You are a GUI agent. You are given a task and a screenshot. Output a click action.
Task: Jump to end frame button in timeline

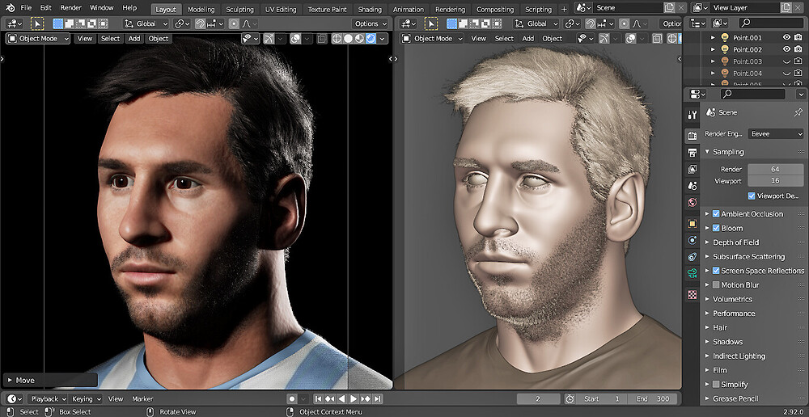coord(378,398)
